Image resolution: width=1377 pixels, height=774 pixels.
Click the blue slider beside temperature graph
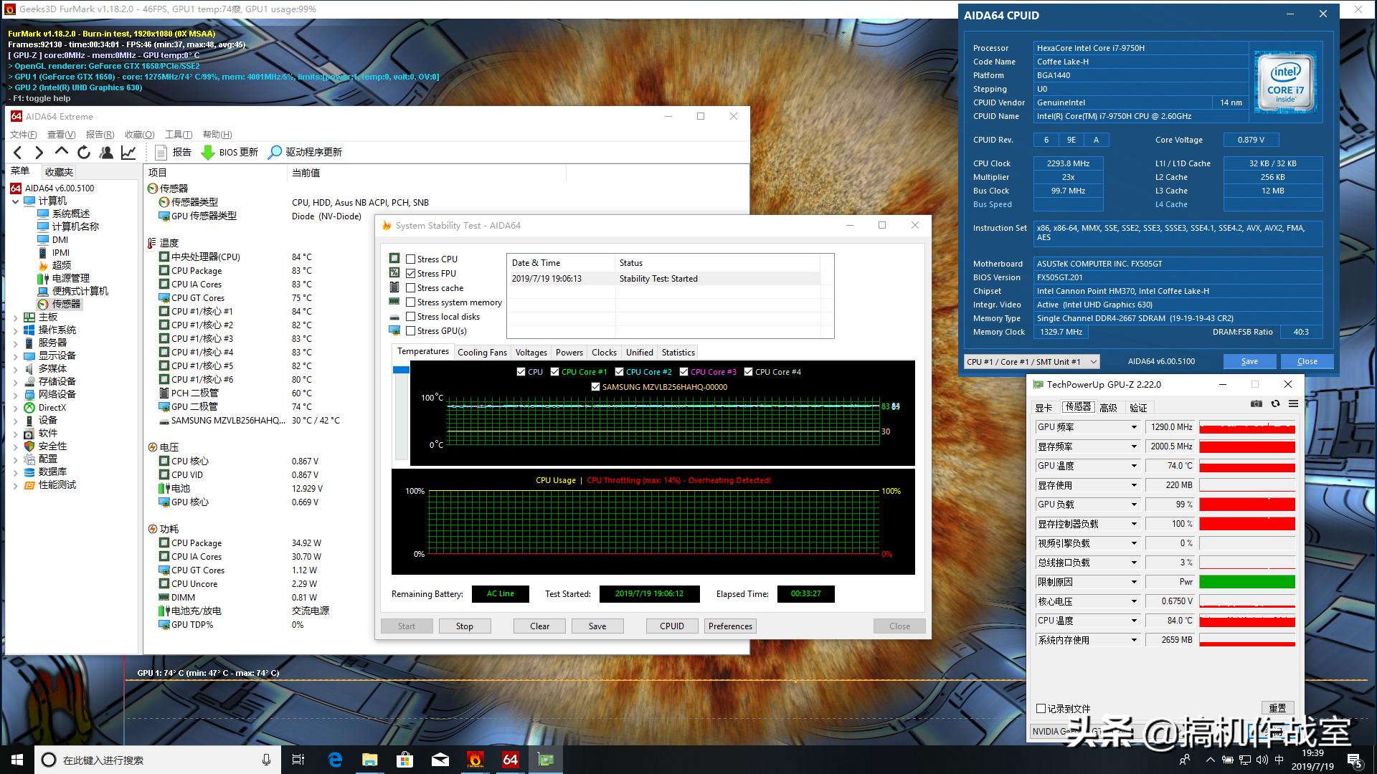pos(401,370)
